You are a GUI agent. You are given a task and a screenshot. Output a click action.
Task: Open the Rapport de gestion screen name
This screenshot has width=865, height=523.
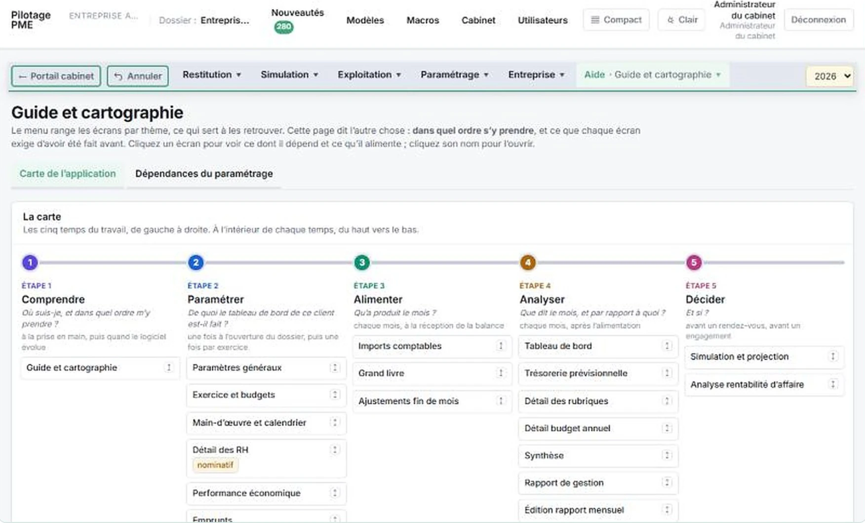coord(564,483)
